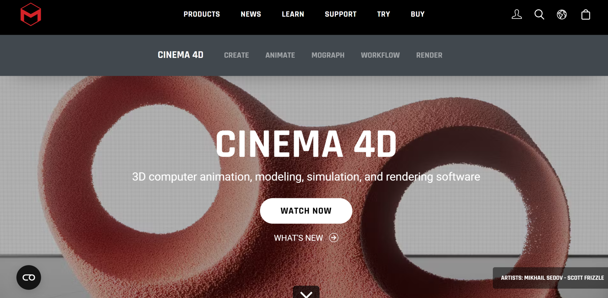Switch to the RENDER tab

(x=429, y=55)
